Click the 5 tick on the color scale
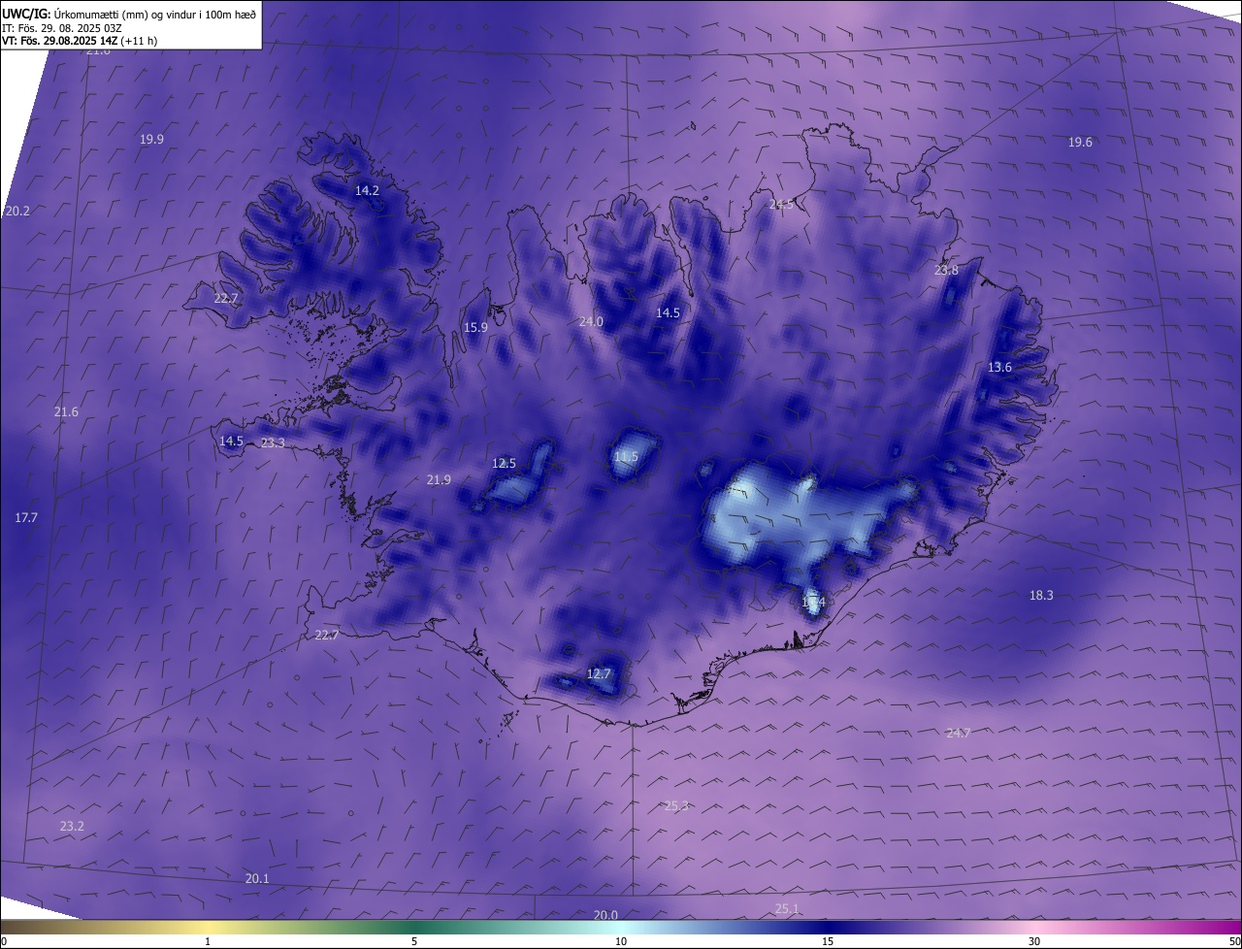The width and height of the screenshot is (1242, 949). (x=414, y=941)
